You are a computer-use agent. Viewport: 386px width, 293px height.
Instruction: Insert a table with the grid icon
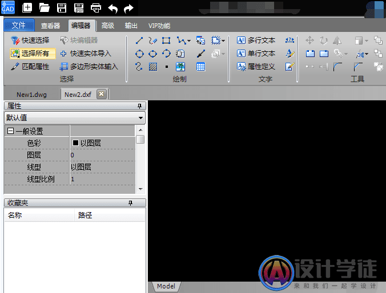(x=200, y=67)
